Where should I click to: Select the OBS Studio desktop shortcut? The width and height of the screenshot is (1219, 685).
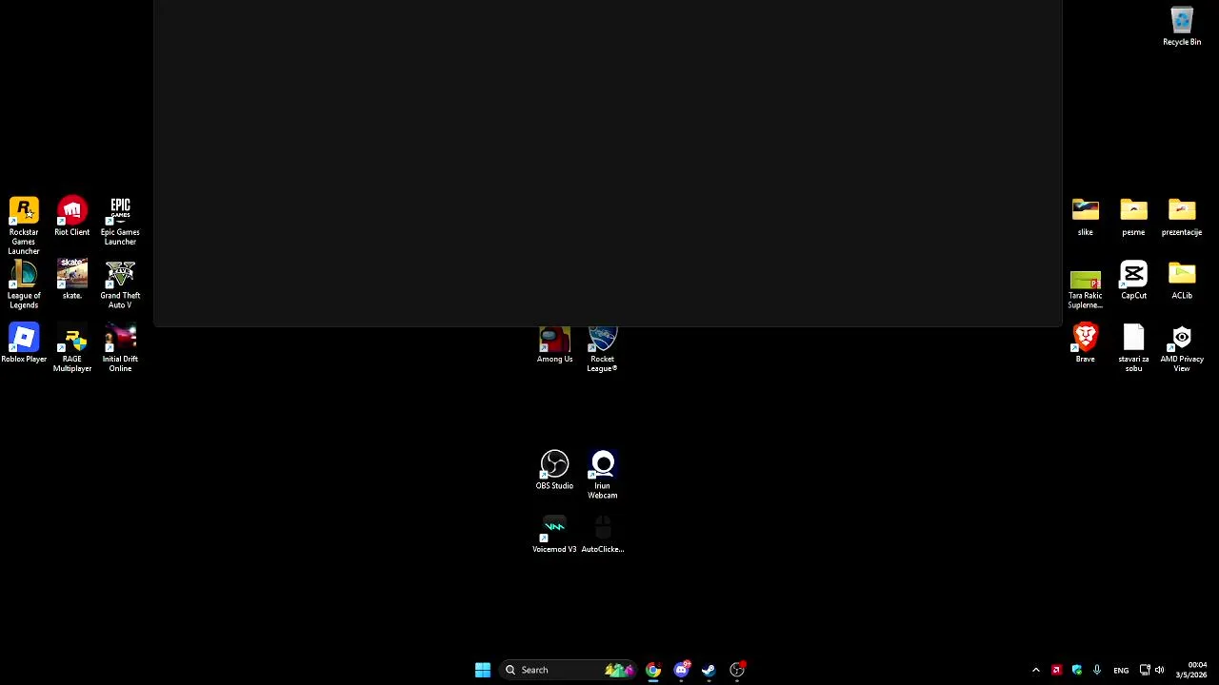[554, 471]
